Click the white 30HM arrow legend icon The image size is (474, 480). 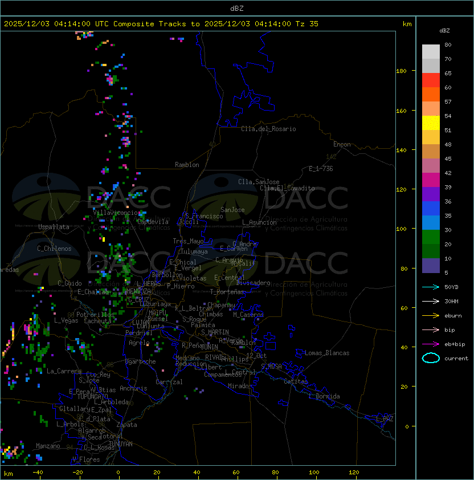tap(431, 302)
